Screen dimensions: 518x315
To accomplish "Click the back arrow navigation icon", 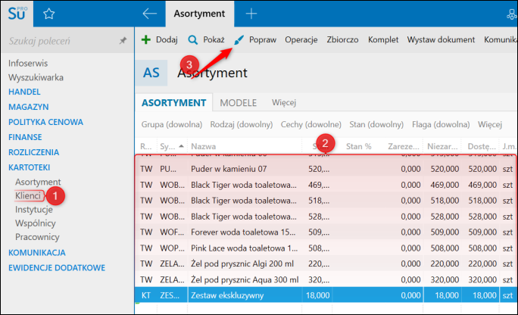I will point(149,14).
